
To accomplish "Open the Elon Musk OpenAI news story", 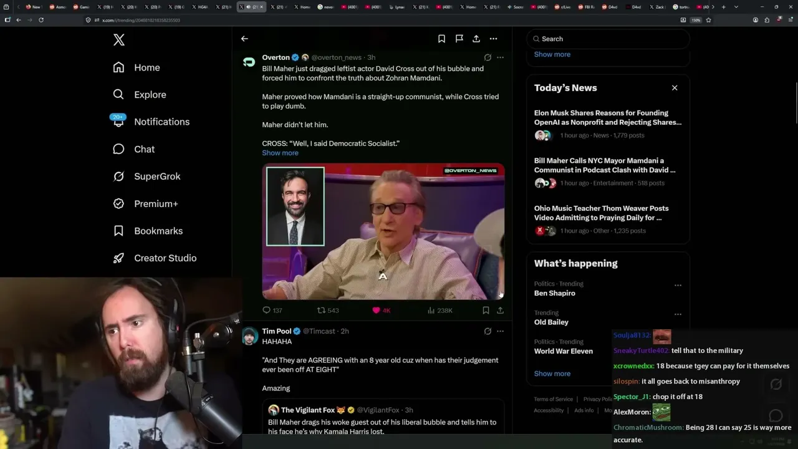I will [608, 123].
